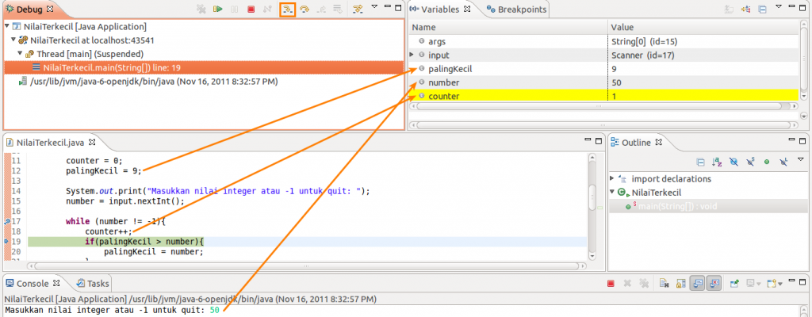Open the Debug view menu triangle
The image size is (812, 317).
[x=375, y=7]
